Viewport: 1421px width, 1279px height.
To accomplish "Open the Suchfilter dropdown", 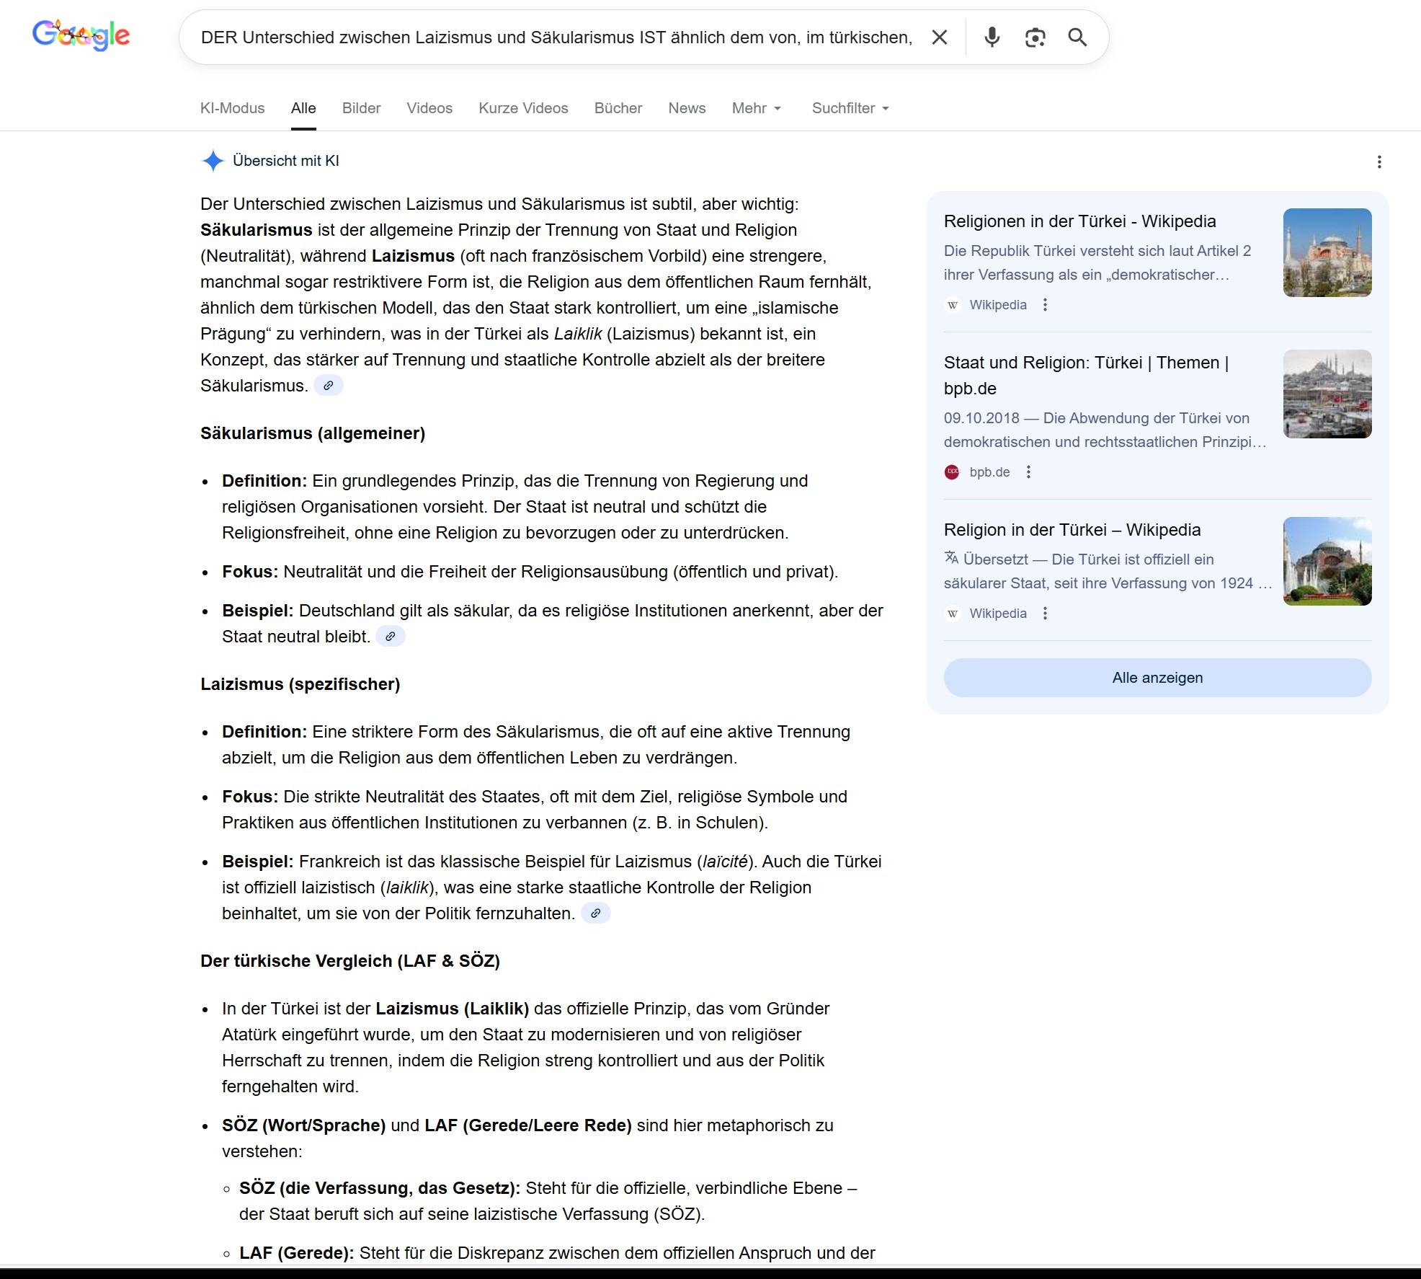I will (850, 108).
